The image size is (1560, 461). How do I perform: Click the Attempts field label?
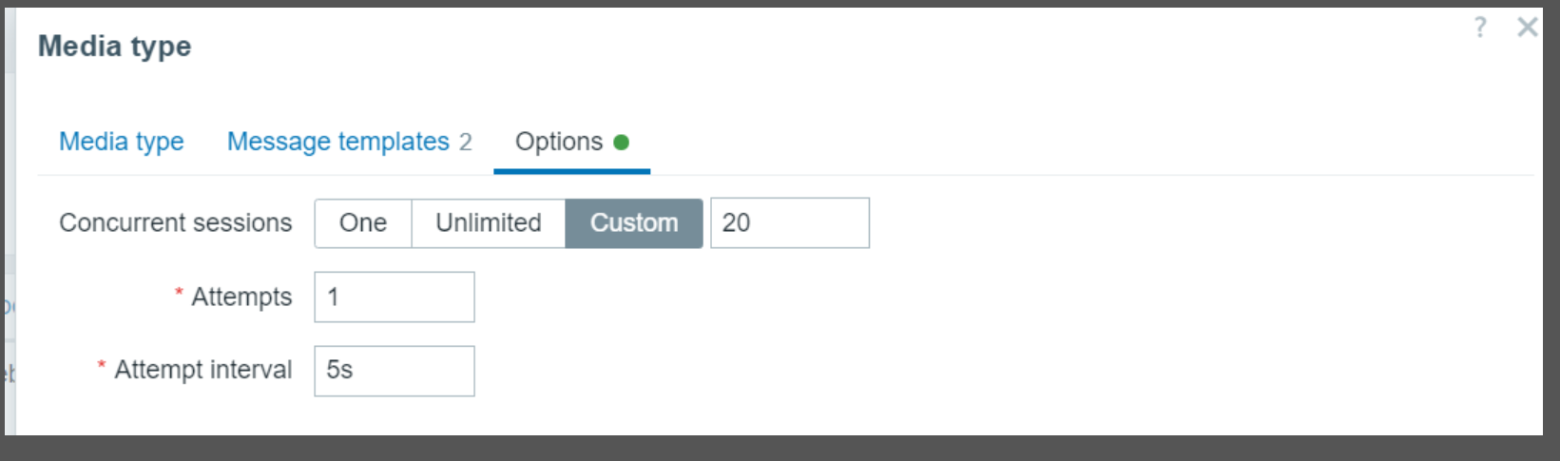[241, 298]
